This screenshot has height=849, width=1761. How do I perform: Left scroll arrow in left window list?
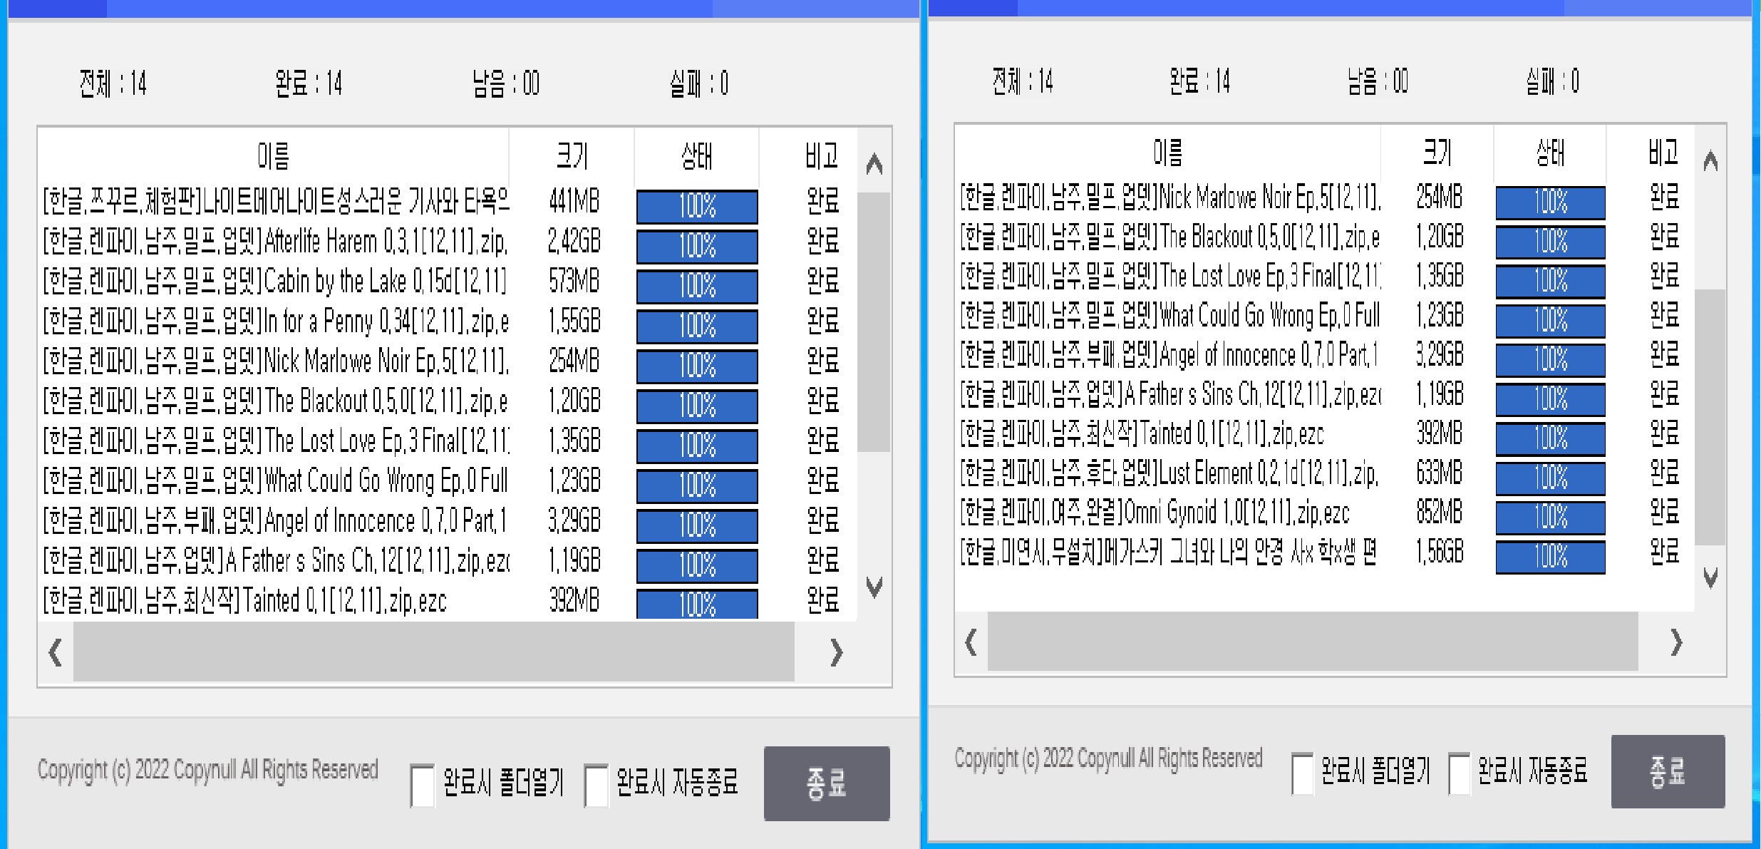point(56,652)
